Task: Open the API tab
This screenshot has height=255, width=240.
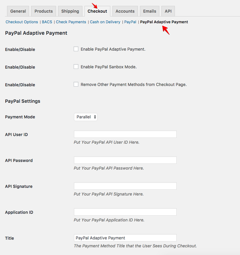Action: pos(168,11)
